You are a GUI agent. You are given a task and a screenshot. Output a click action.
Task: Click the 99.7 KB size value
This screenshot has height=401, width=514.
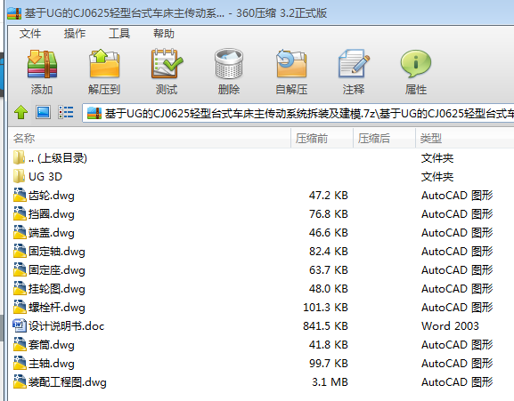(329, 363)
